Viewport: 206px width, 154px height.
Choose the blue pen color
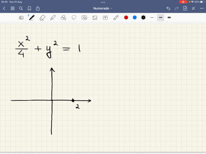pyautogui.click(x=135, y=18)
